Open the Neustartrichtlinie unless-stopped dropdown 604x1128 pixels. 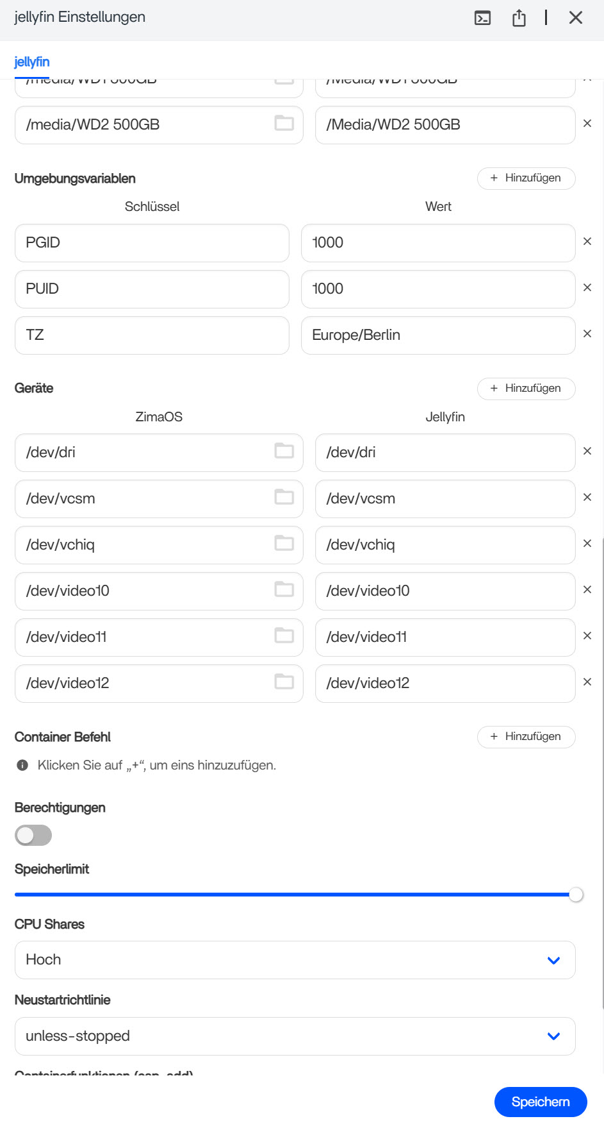coord(295,1036)
